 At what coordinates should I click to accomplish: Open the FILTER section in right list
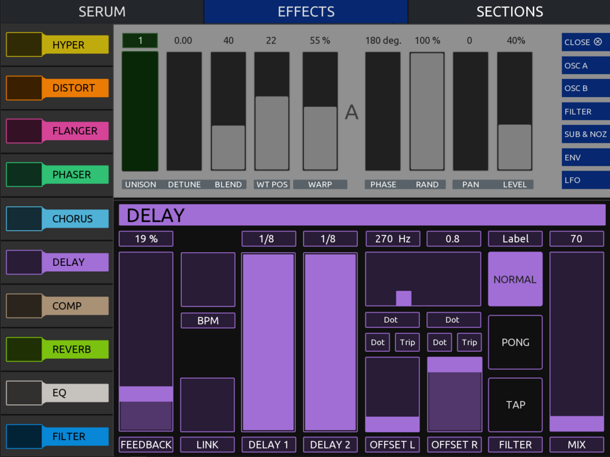(x=586, y=112)
